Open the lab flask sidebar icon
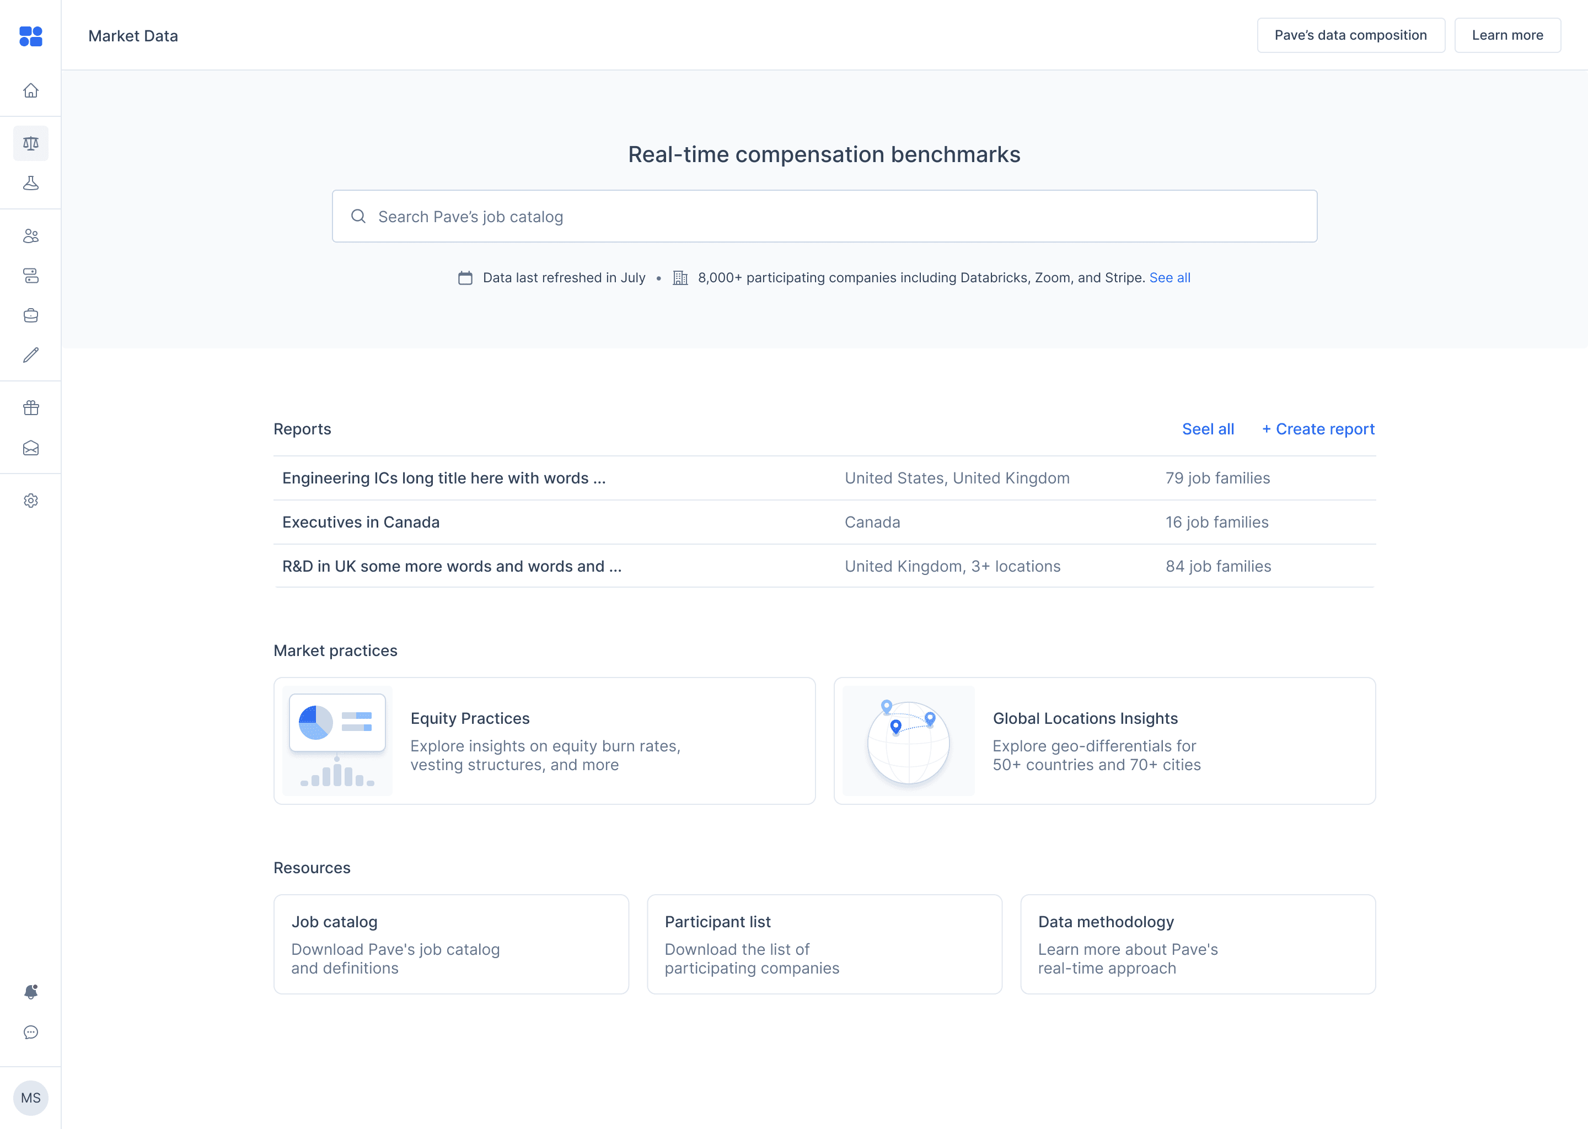This screenshot has height=1129, width=1588. (30, 183)
